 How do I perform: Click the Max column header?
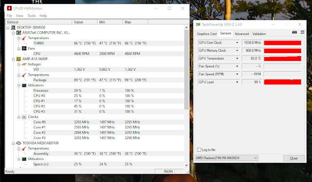click(136, 22)
